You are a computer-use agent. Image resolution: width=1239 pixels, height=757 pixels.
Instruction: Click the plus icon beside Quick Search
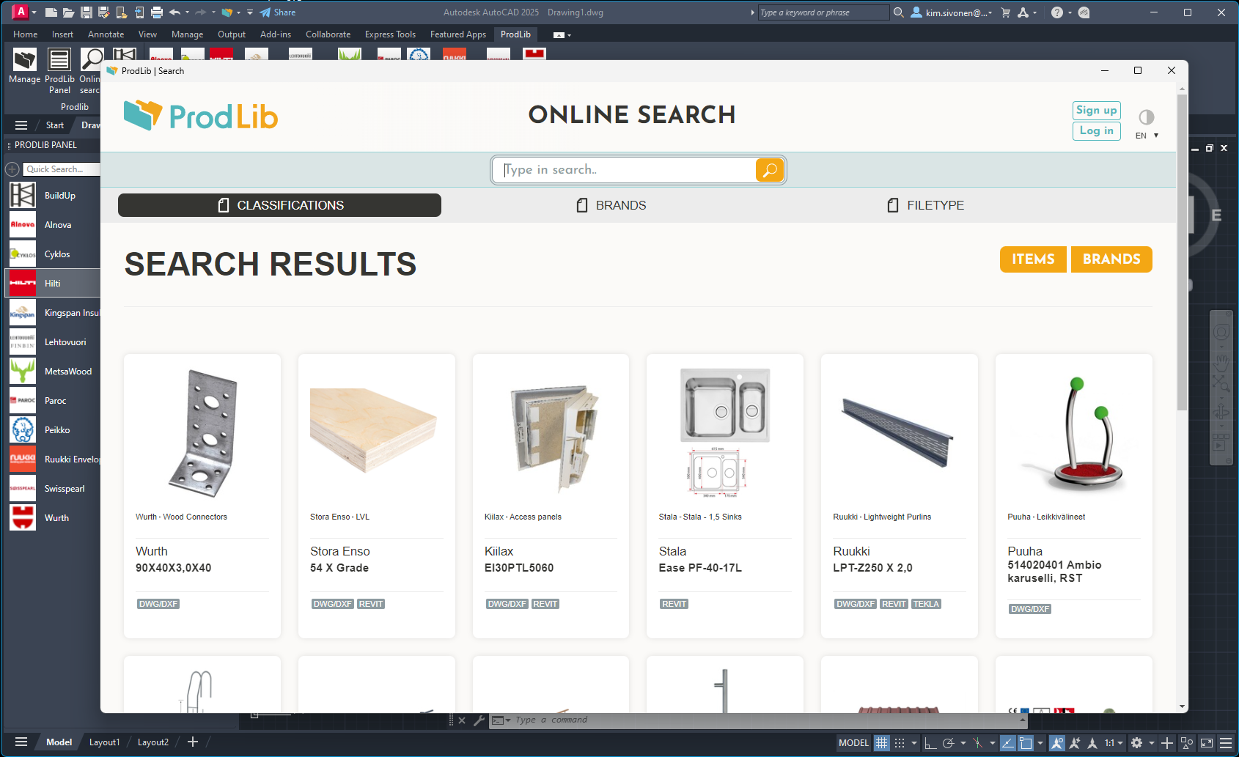(x=12, y=169)
